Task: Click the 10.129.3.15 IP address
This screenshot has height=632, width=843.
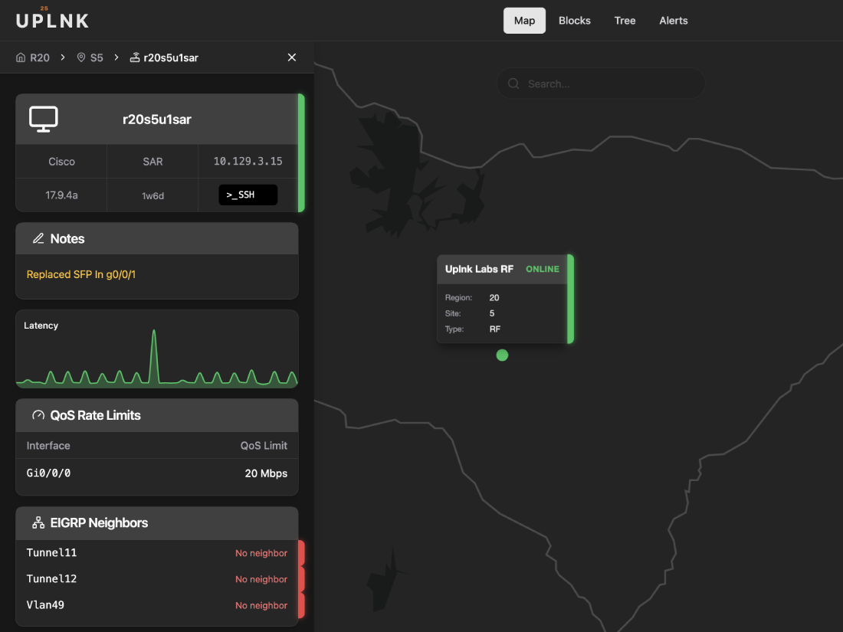Action: pos(248,162)
